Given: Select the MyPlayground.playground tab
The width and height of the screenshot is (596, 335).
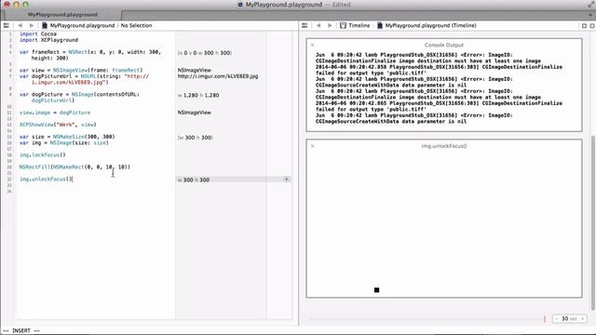Looking at the screenshot, I should [x=62, y=15].
